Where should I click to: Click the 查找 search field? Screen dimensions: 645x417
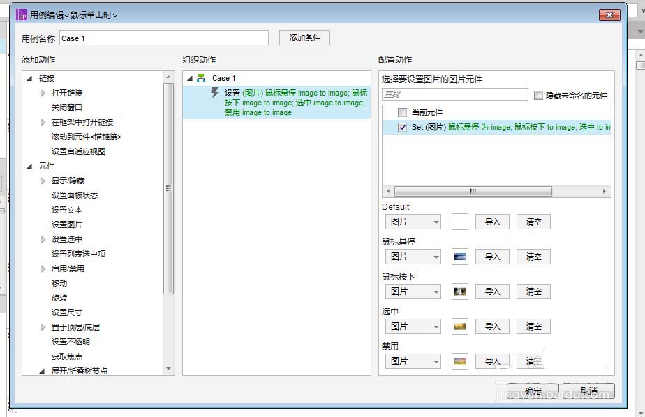(x=454, y=95)
